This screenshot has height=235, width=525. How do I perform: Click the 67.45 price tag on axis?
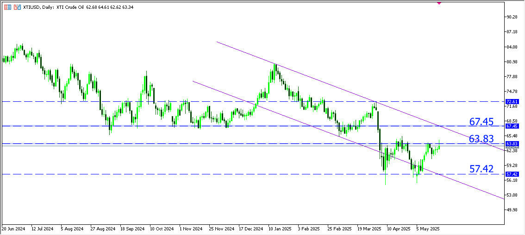click(x=512, y=126)
